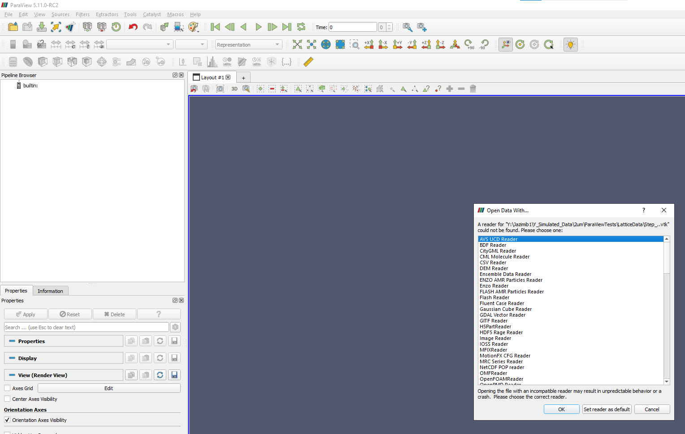Click the Zoom to Box icon
Screen dimensions: 685x434
[355, 44]
